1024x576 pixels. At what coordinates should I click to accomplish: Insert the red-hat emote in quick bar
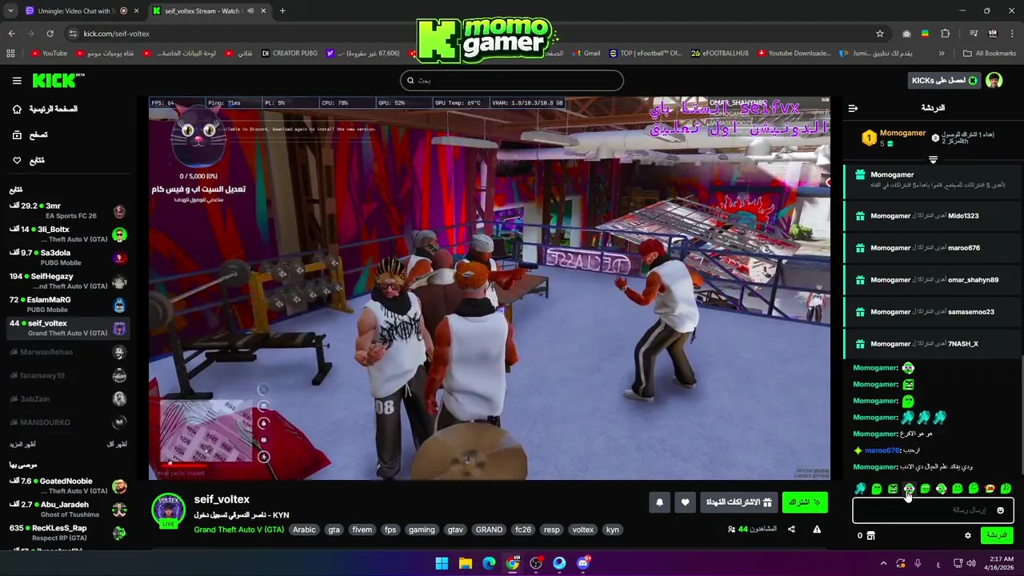[990, 489]
